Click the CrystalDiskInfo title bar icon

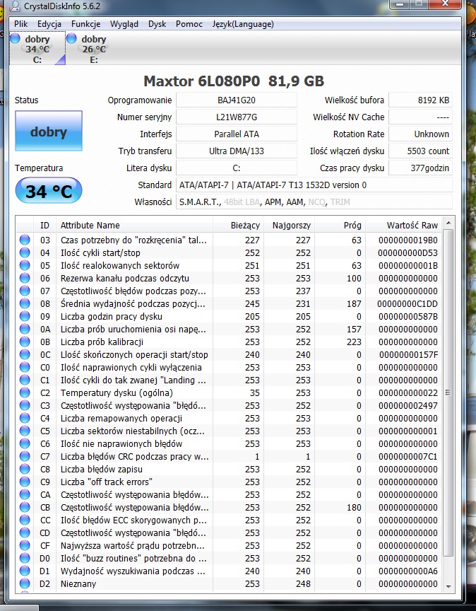[x=15, y=6]
